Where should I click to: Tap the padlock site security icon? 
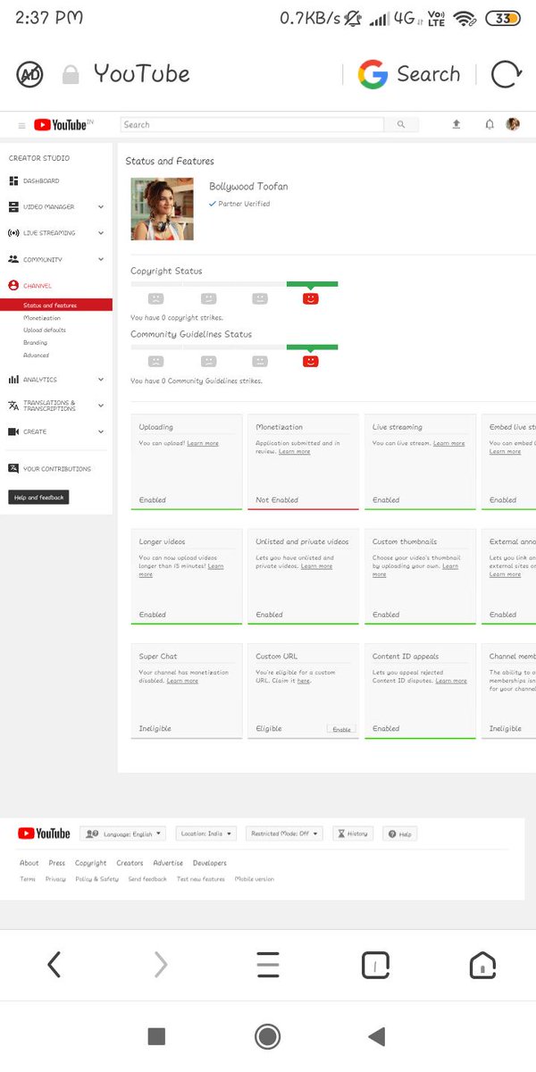(x=71, y=75)
